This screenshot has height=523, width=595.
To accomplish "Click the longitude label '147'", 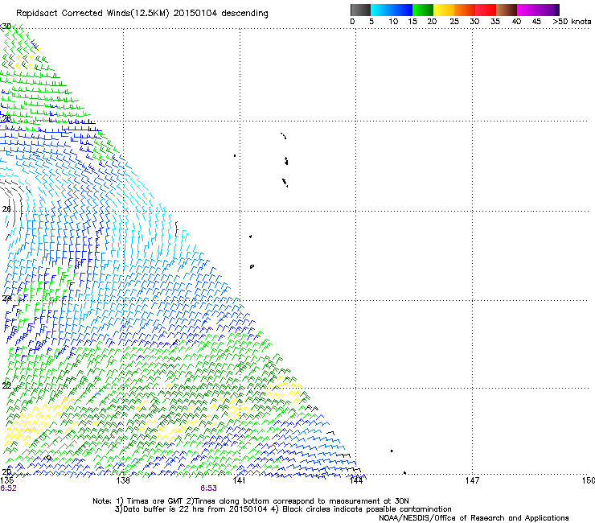I will 472,480.
